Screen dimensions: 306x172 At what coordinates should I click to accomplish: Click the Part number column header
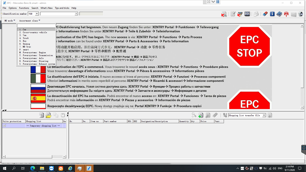click(115, 121)
